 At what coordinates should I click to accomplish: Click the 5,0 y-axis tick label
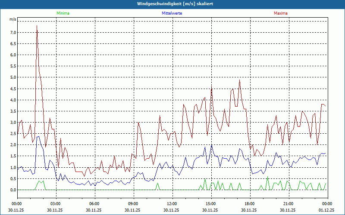pos(13,77)
